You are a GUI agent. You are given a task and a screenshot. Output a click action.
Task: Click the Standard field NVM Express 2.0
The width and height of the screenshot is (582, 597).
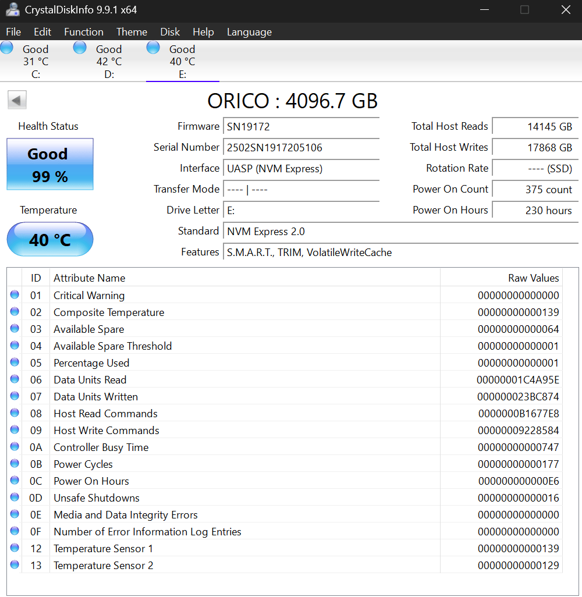(x=400, y=231)
